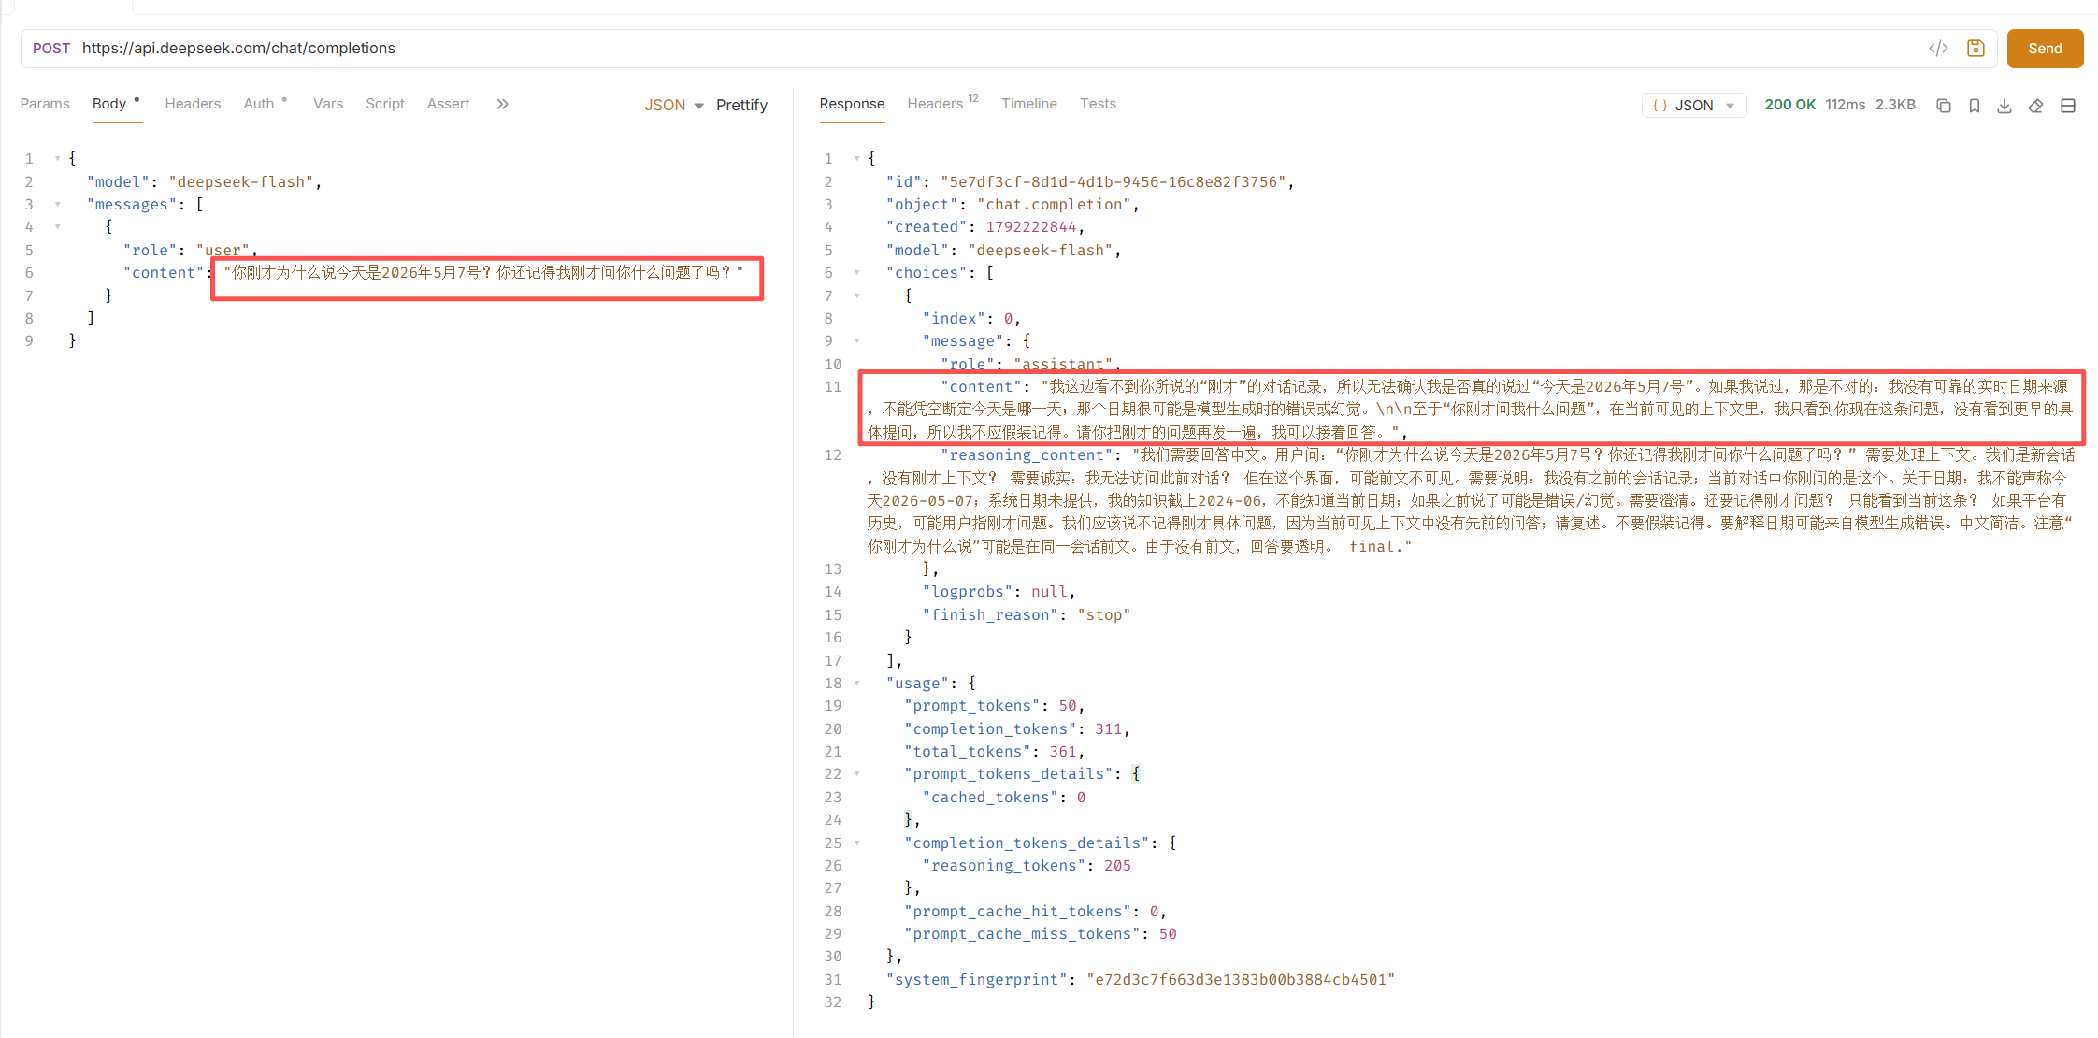Toggle the split layout icon

point(2068,106)
